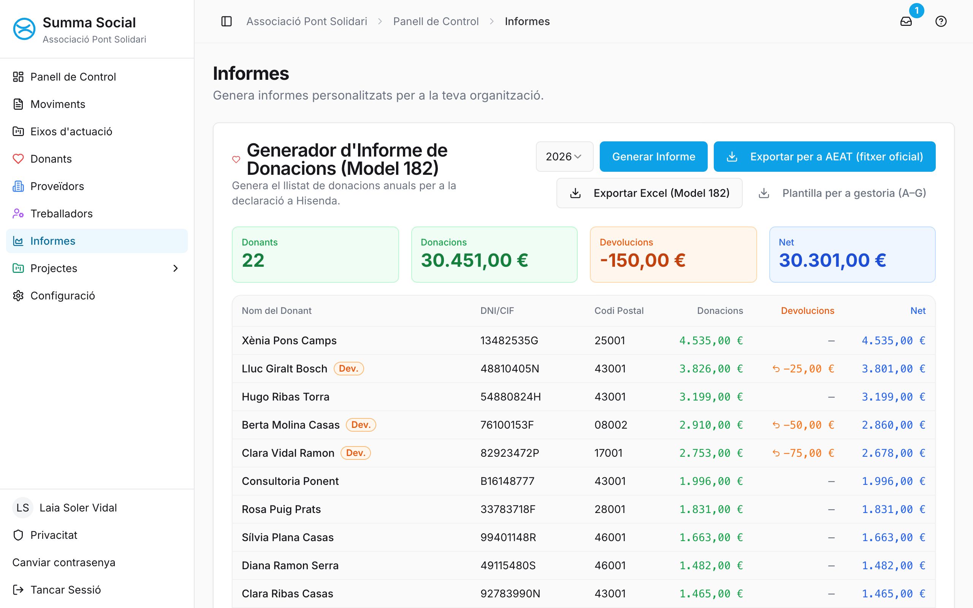The width and height of the screenshot is (973, 608).
Task: Click the Donants heart icon in sidebar
Action: (18, 159)
